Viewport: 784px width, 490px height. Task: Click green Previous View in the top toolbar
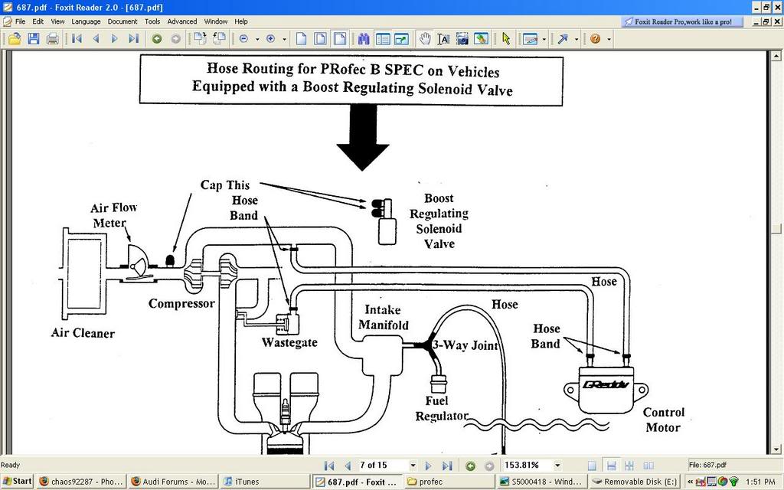point(157,38)
